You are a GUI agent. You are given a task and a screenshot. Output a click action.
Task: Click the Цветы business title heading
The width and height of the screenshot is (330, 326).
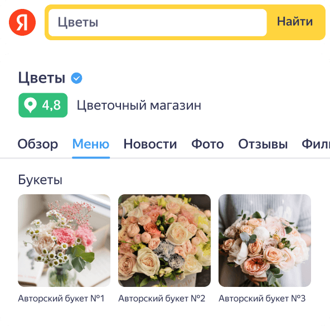pos(42,78)
